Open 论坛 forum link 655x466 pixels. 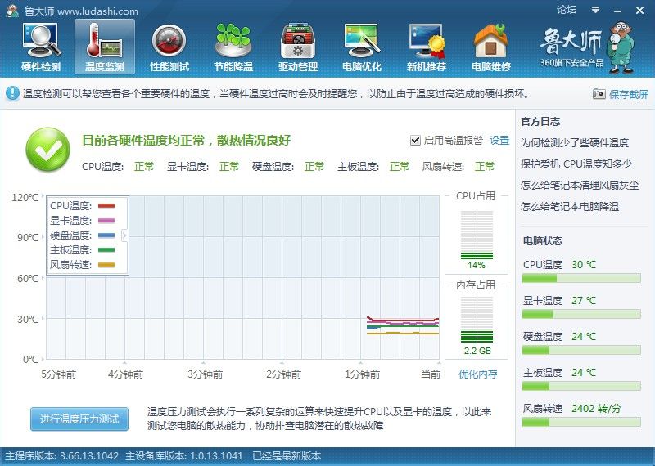[x=567, y=10]
